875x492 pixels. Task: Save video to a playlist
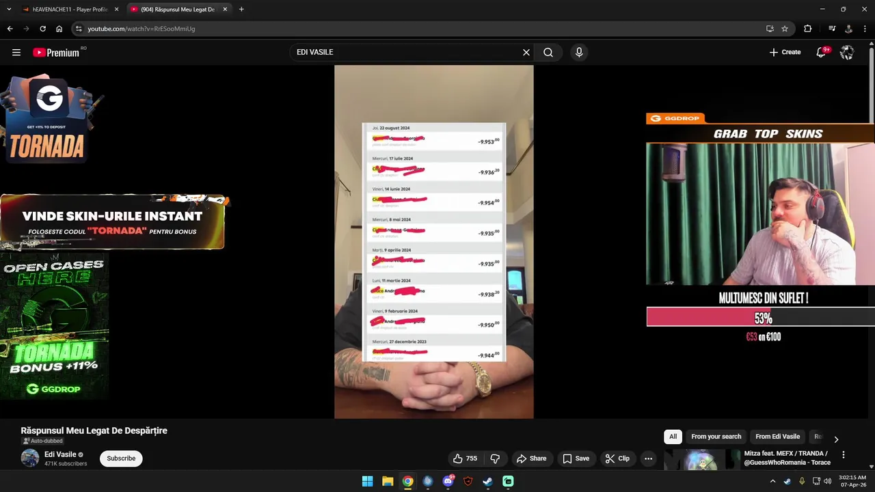[576, 459]
